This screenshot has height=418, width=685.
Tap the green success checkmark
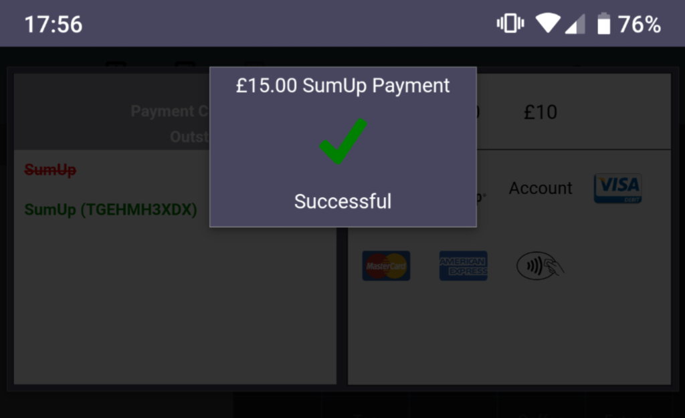click(343, 141)
